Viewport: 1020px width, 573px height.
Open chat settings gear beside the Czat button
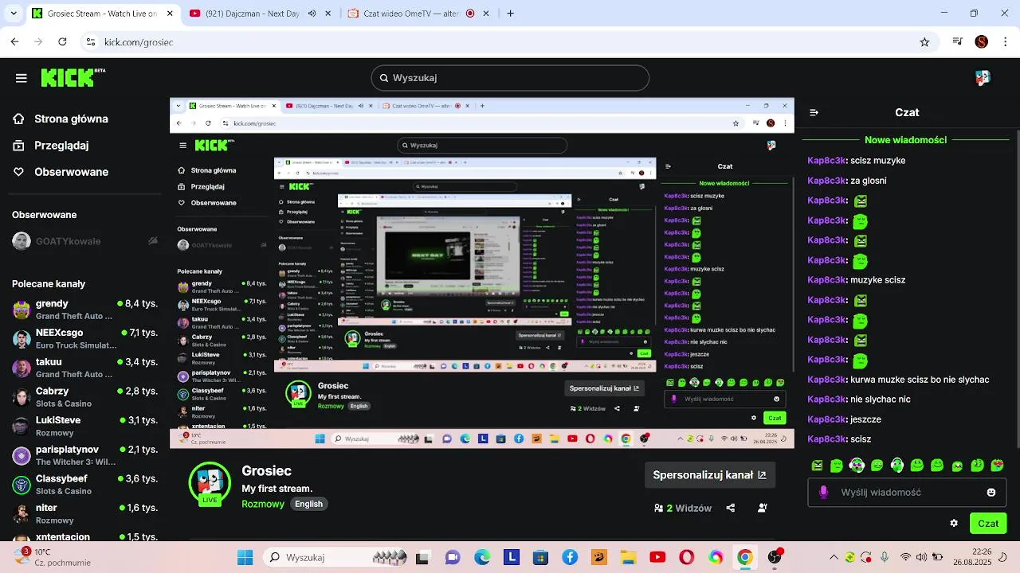pos(954,523)
